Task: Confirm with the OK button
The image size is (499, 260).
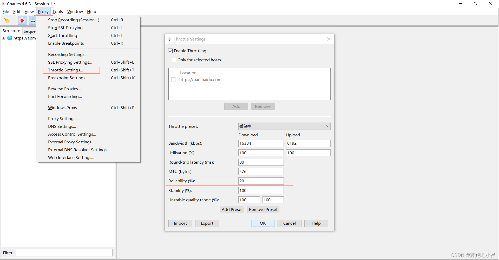Action: pos(263,223)
